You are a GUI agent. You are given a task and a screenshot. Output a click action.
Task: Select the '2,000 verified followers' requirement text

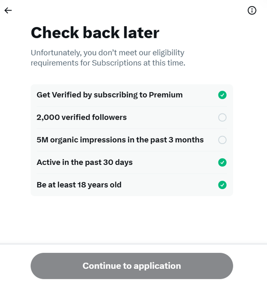point(82,117)
